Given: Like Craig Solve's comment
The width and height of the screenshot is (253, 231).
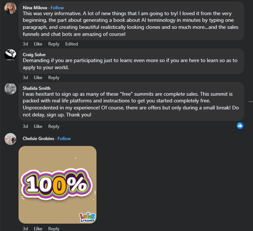Looking at the screenshot, I should coord(38,78).
